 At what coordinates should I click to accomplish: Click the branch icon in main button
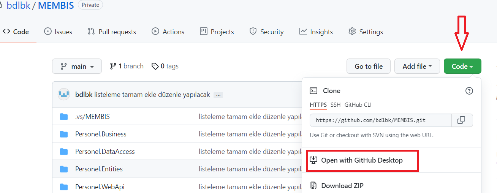click(64, 66)
